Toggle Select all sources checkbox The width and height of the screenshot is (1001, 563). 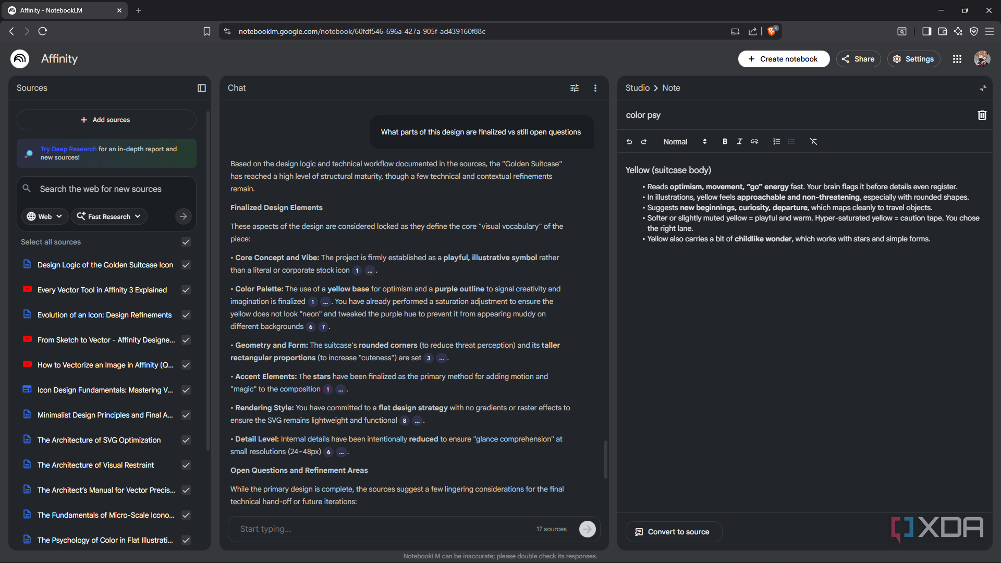pyautogui.click(x=186, y=242)
